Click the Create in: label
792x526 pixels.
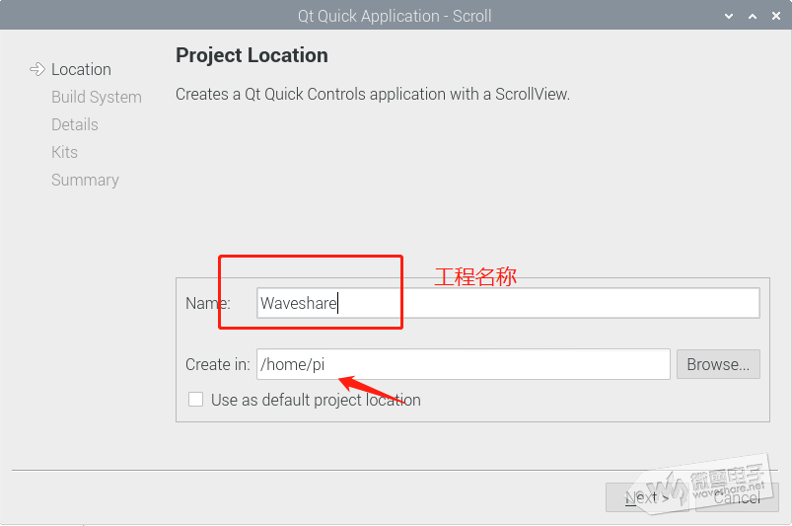[x=217, y=364]
